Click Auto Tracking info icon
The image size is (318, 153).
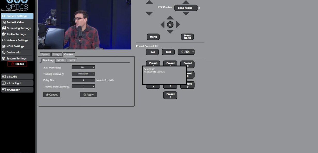coord(60,68)
